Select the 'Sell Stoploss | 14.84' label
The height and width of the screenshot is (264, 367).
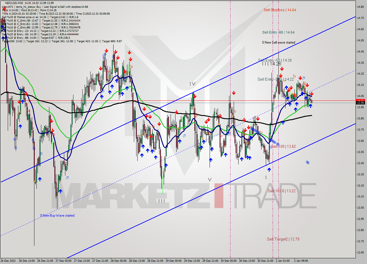pyautogui.click(x=280, y=10)
